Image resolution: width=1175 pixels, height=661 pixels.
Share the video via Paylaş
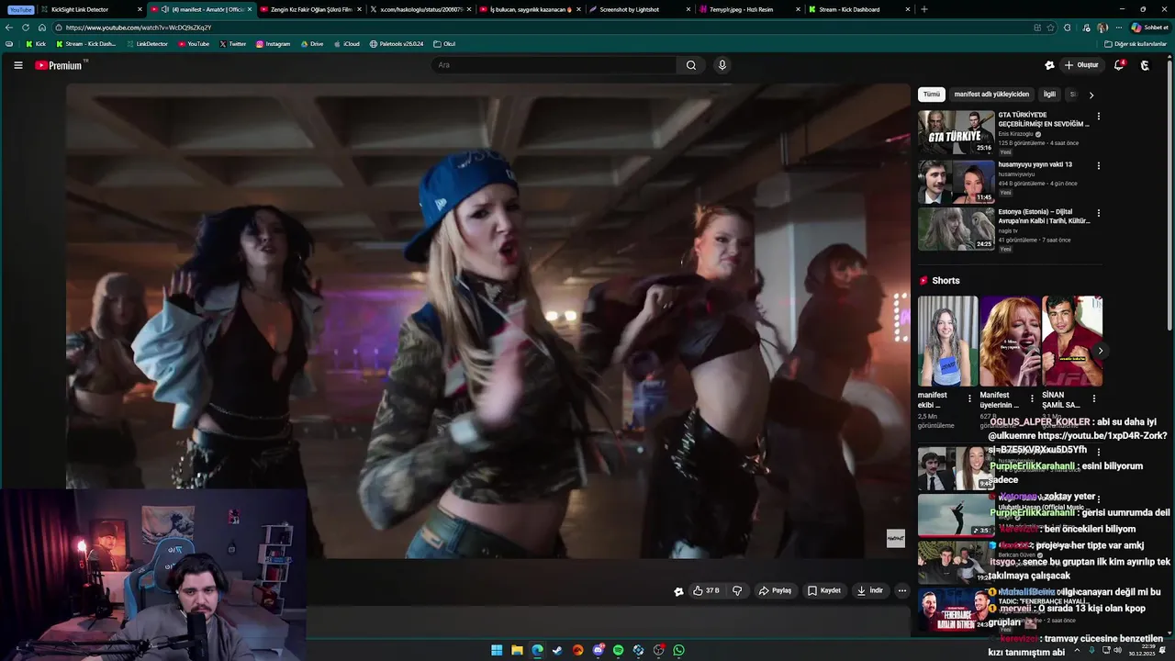pyautogui.click(x=775, y=591)
